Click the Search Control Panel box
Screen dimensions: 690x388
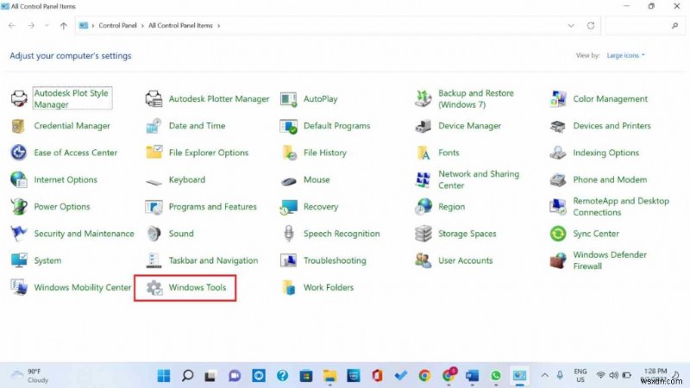pos(644,26)
